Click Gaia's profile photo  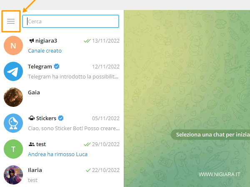tap(13, 97)
